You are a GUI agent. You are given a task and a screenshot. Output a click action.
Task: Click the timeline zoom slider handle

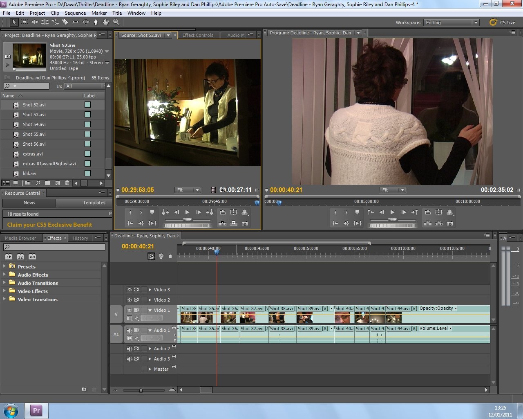141,390
